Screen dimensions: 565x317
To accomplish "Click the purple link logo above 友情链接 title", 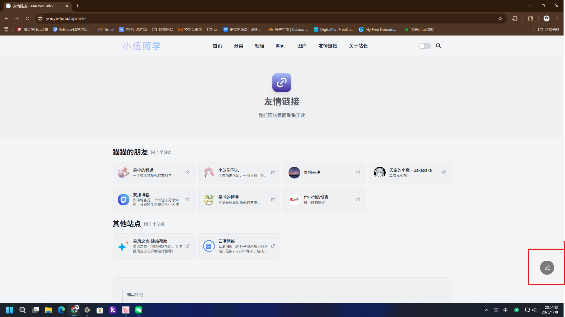I will (281, 82).
